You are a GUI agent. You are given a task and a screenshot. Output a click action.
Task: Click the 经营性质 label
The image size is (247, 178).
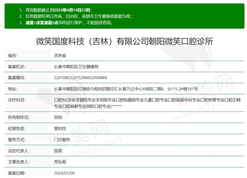(17, 128)
